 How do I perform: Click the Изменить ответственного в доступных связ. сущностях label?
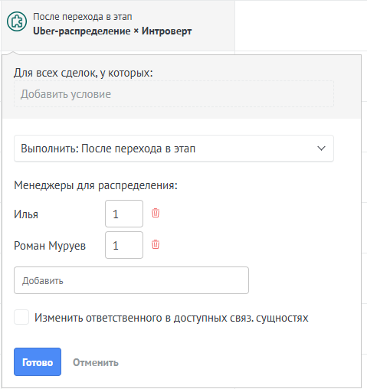172,318
